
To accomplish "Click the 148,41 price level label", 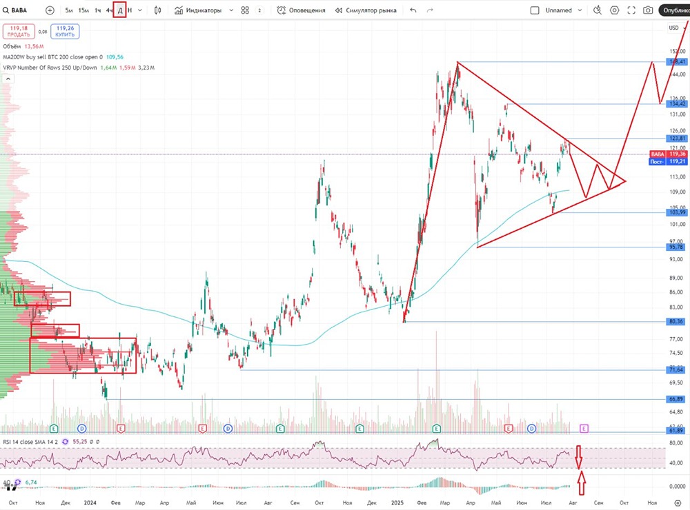I will click(678, 62).
